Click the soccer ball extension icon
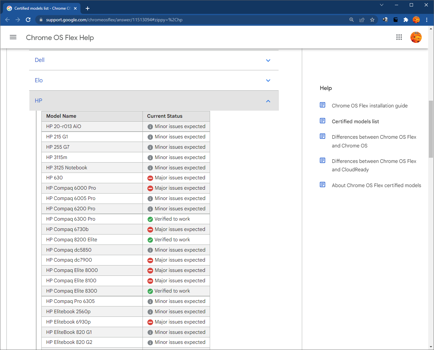The image size is (434, 350). 385,20
